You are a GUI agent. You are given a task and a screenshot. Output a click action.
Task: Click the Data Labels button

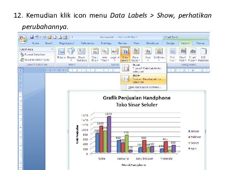click(x=125, y=55)
